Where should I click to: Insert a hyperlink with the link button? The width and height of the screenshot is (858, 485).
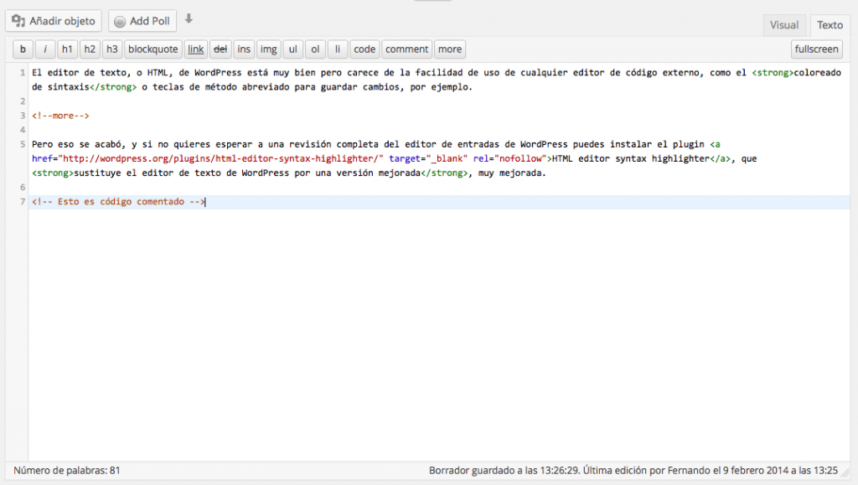195,49
